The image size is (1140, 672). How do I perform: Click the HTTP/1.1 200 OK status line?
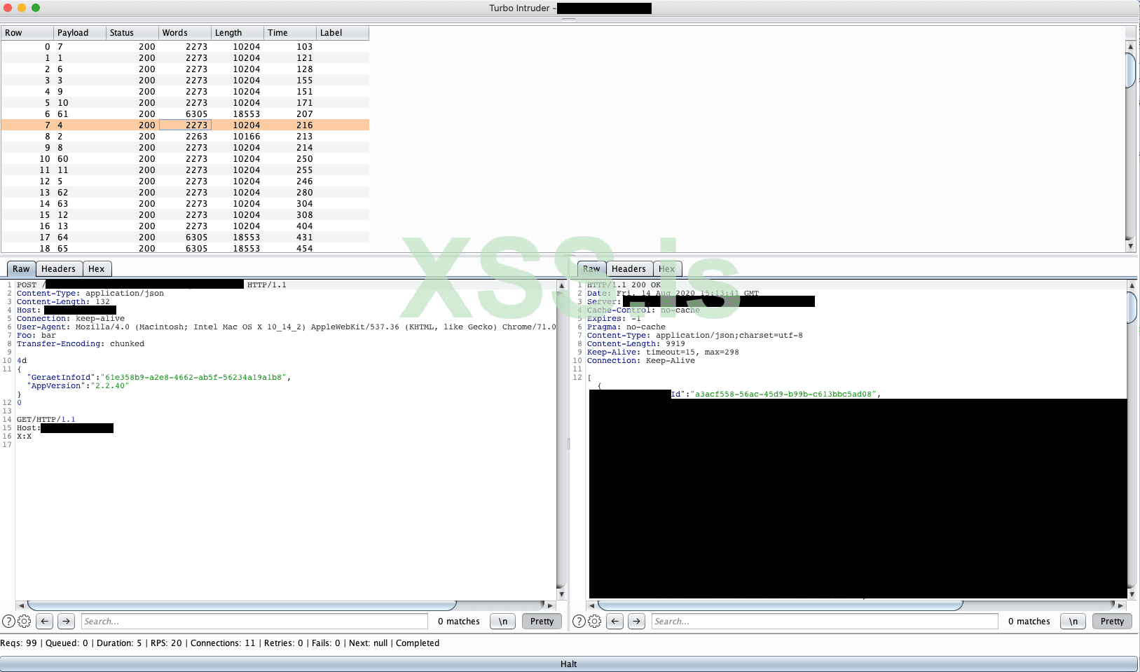pyautogui.click(x=624, y=285)
